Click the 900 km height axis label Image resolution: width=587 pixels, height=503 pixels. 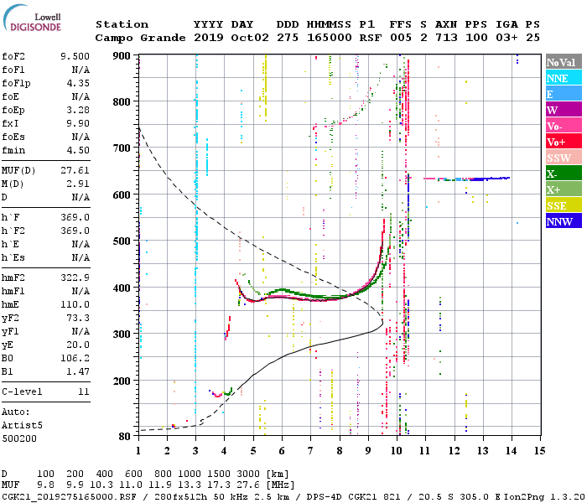pyautogui.click(x=122, y=56)
